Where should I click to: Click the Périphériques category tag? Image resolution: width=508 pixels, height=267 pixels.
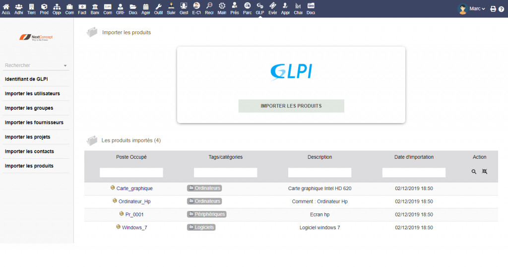[x=207, y=214]
